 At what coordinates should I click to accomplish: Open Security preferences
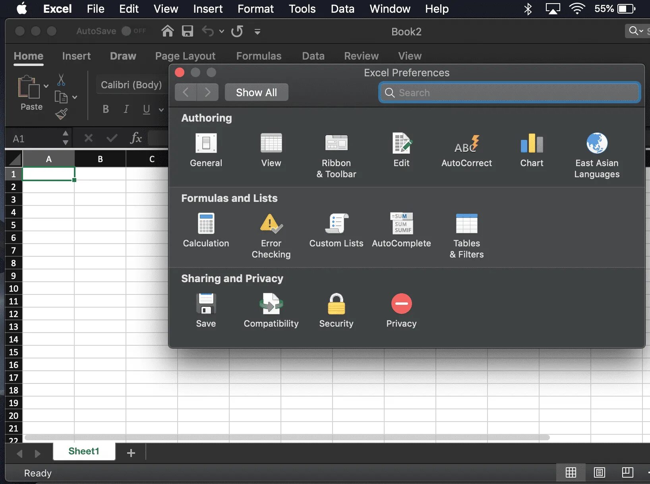tap(336, 311)
